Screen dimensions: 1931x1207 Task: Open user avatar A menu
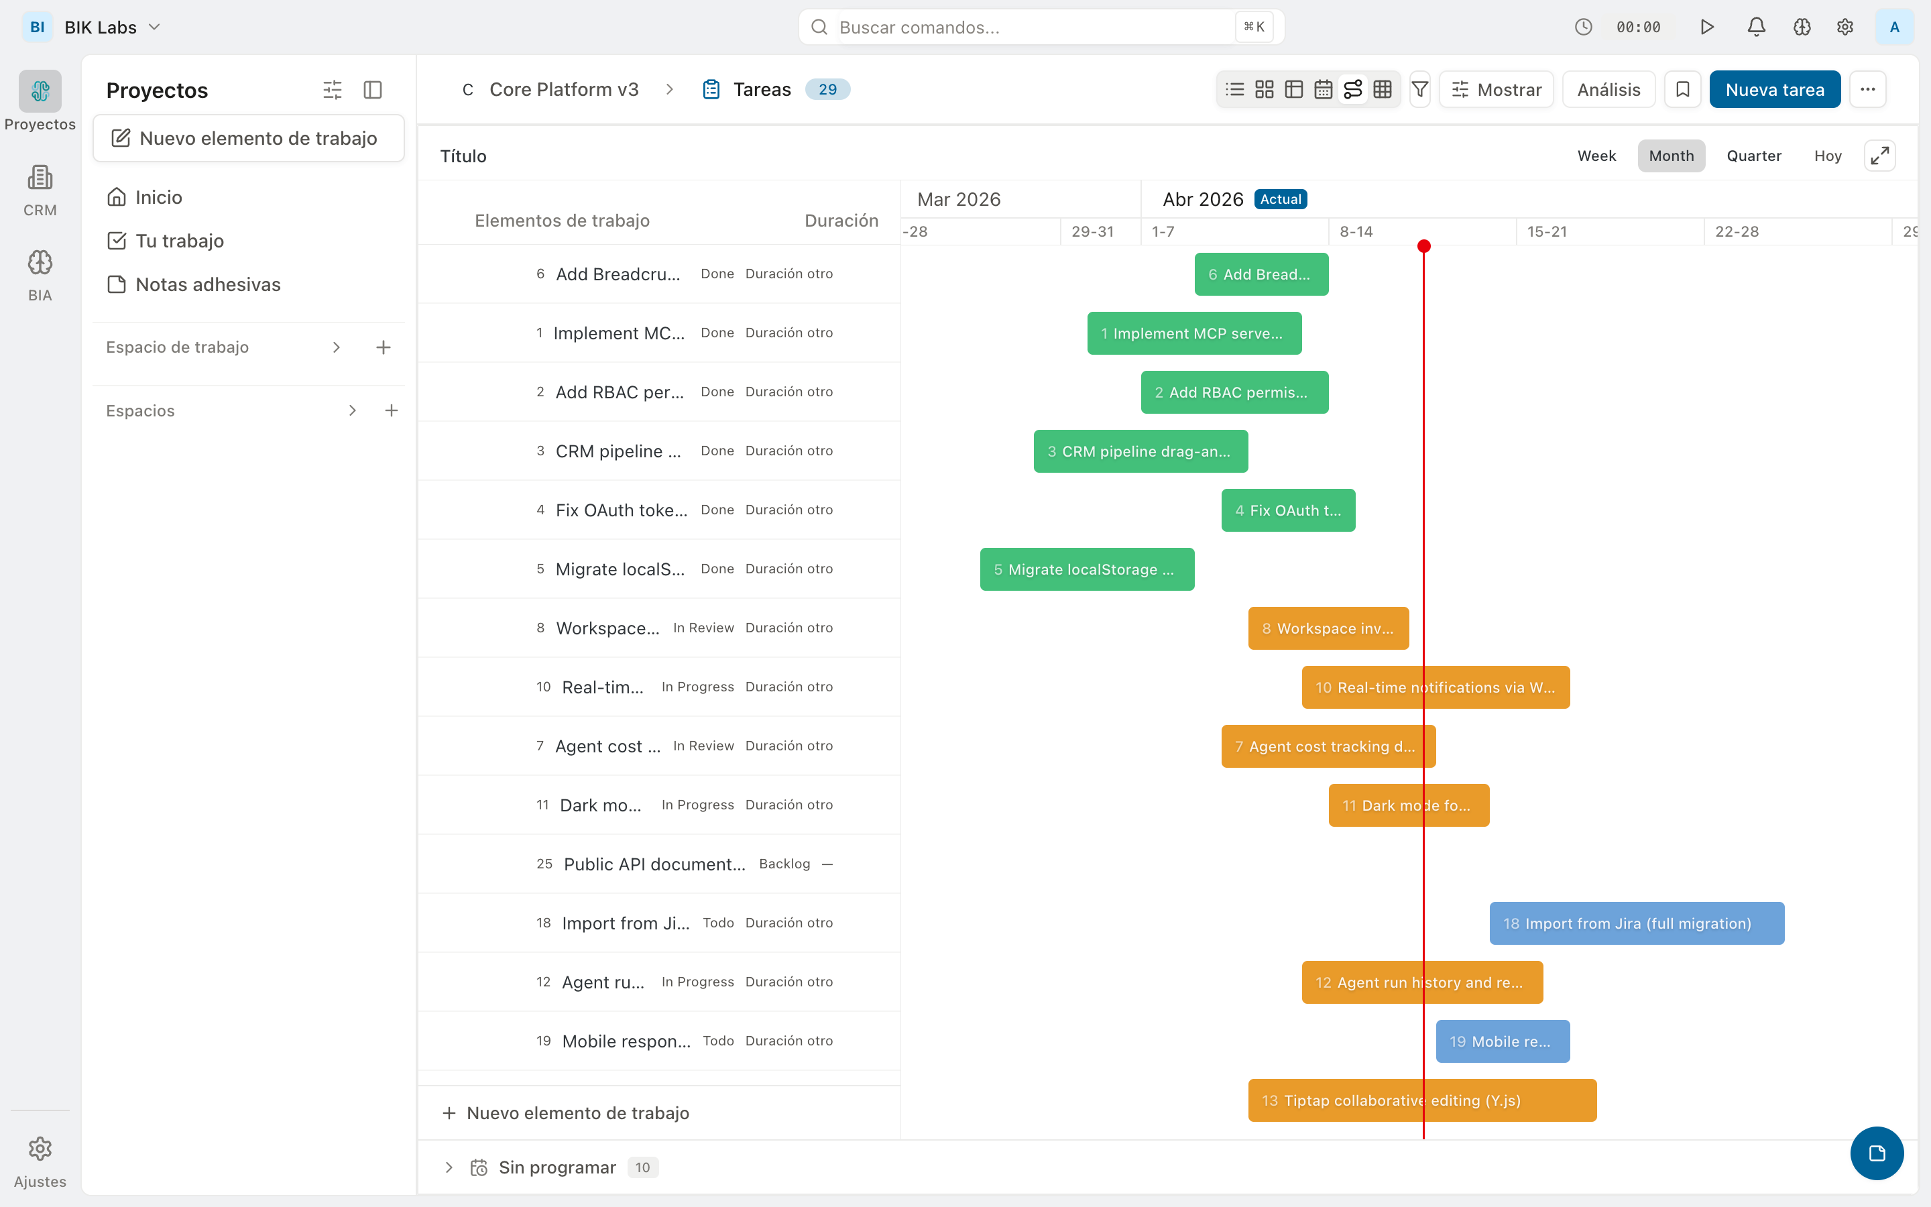click(x=1894, y=27)
